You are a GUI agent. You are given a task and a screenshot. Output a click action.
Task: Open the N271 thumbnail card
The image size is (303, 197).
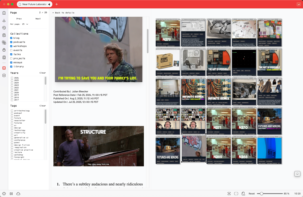tap(219, 121)
